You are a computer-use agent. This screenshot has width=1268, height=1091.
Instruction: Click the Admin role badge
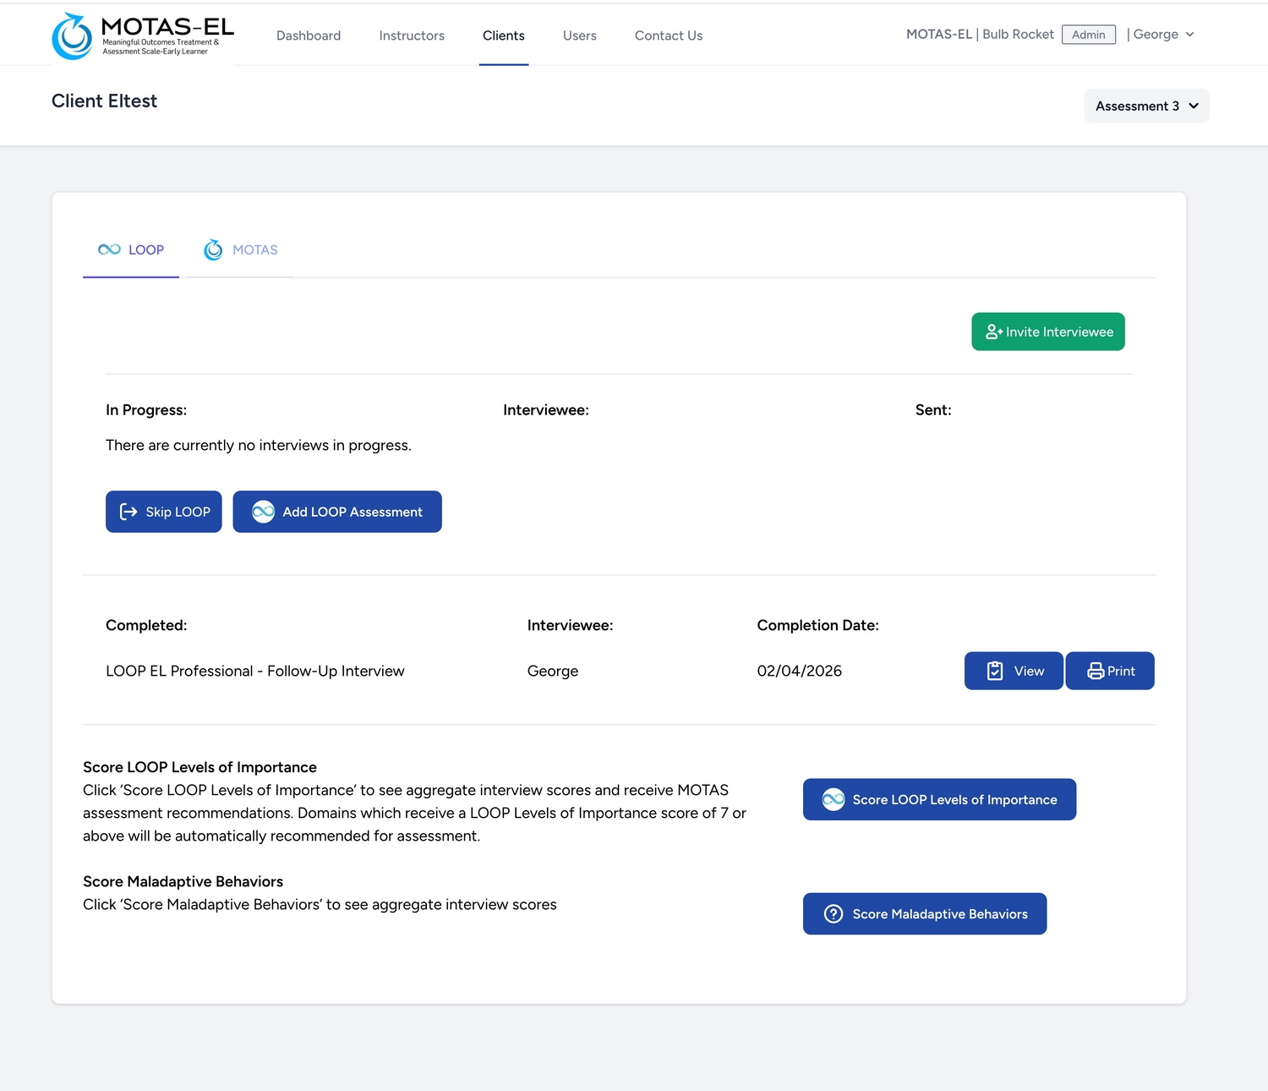click(1088, 35)
